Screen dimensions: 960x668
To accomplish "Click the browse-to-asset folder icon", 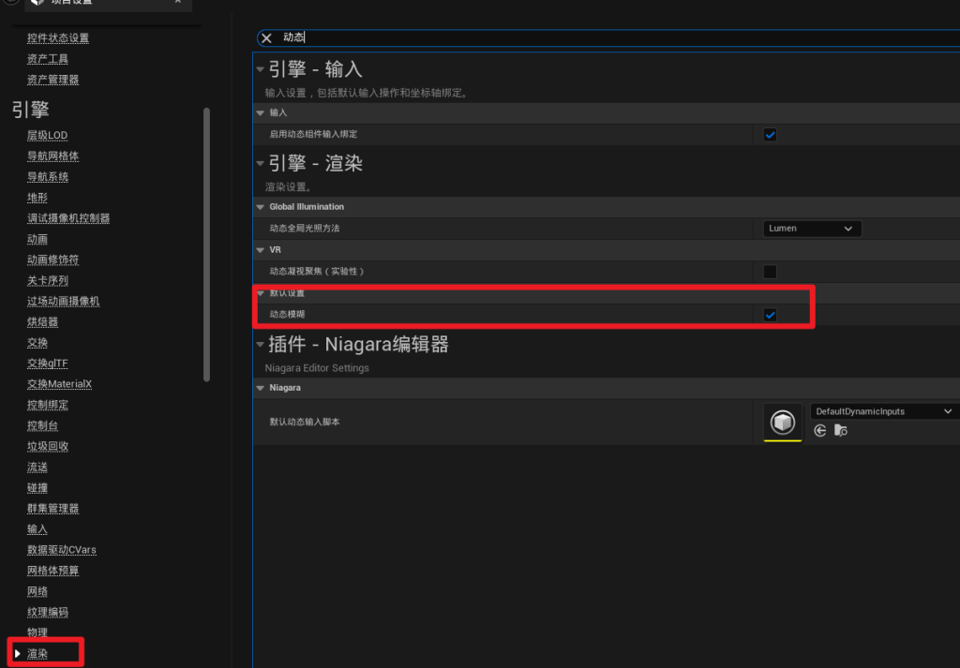I will 841,430.
